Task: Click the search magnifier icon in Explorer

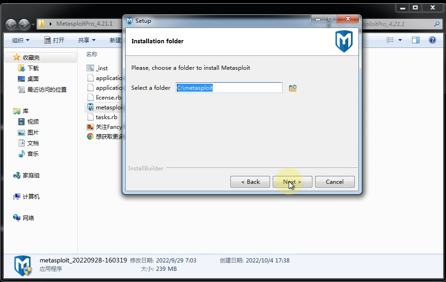Action: [x=437, y=24]
